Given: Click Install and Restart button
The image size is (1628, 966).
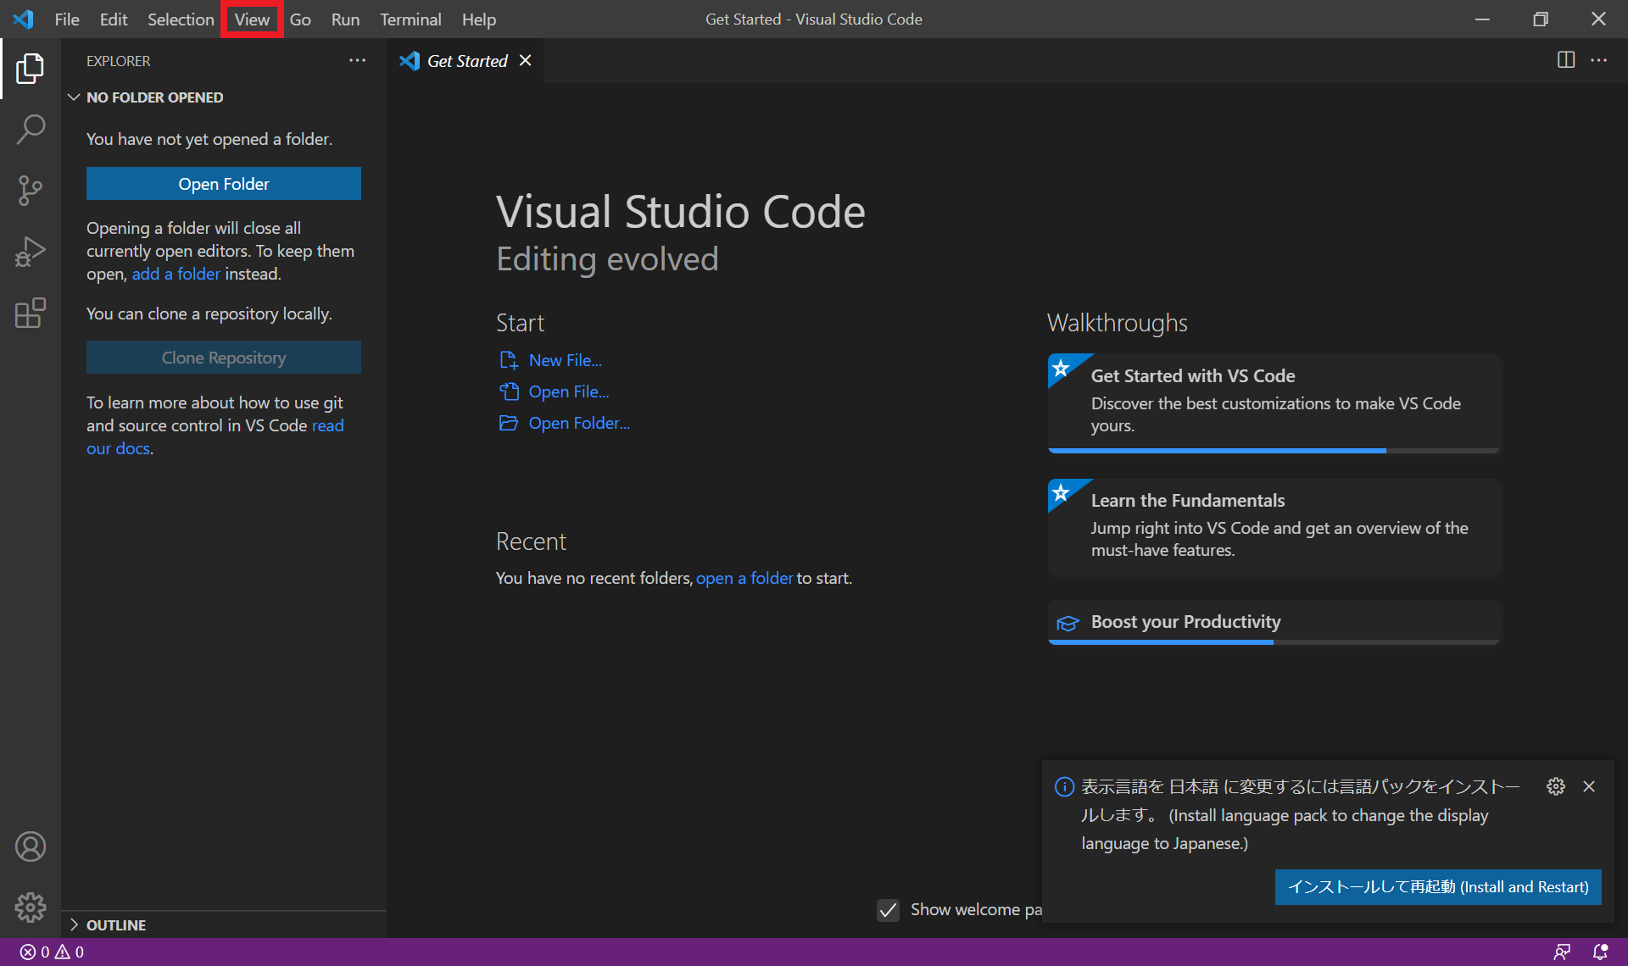Looking at the screenshot, I should 1438,886.
